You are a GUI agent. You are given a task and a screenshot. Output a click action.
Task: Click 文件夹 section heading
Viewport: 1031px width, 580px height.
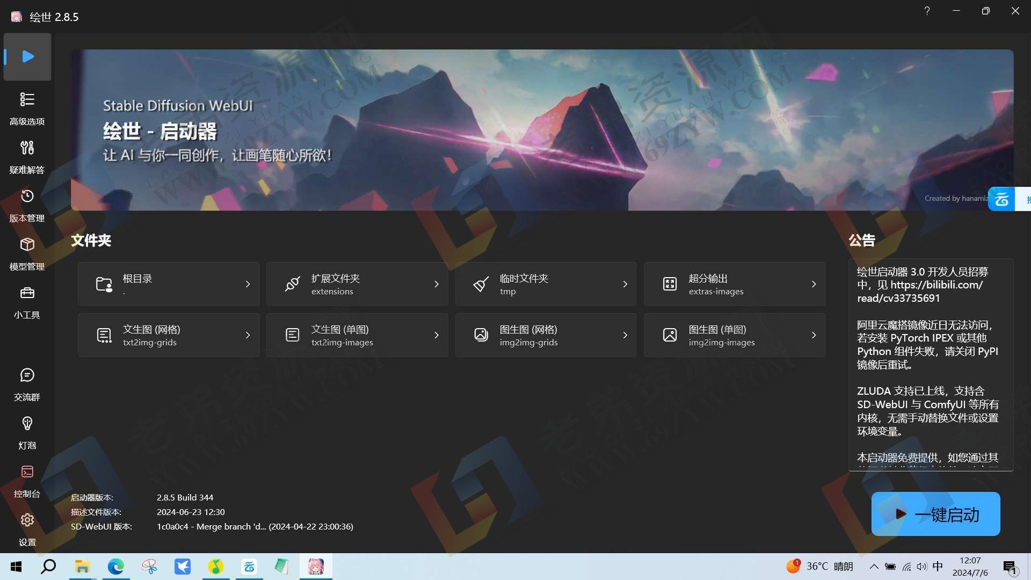coord(91,240)
